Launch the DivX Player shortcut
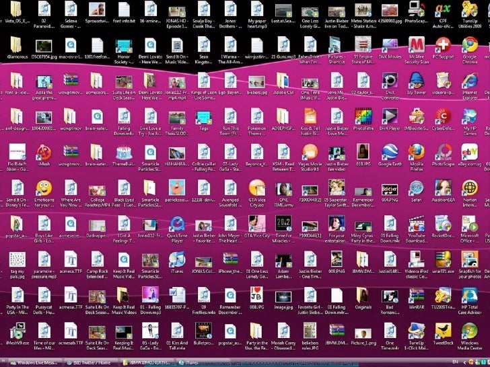This screenshot has height=367, width=490. pos(389,116)
